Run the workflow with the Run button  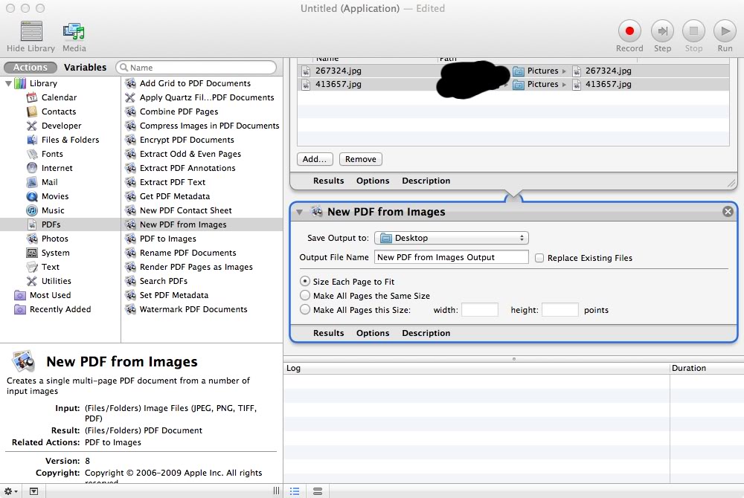[x=725, y=31]
